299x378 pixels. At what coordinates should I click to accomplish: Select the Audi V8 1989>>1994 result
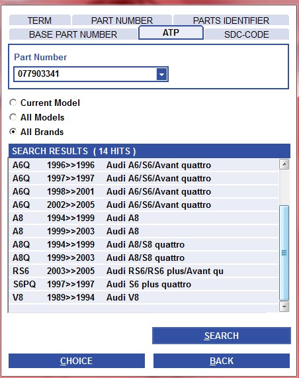144,297
